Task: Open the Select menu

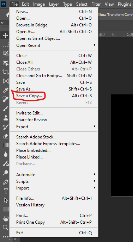Action: pos(81,4)
